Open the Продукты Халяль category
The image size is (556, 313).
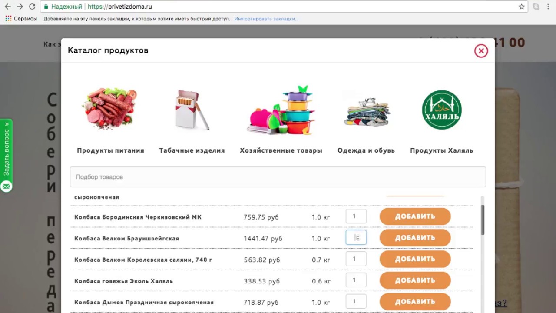click(442, 150)
